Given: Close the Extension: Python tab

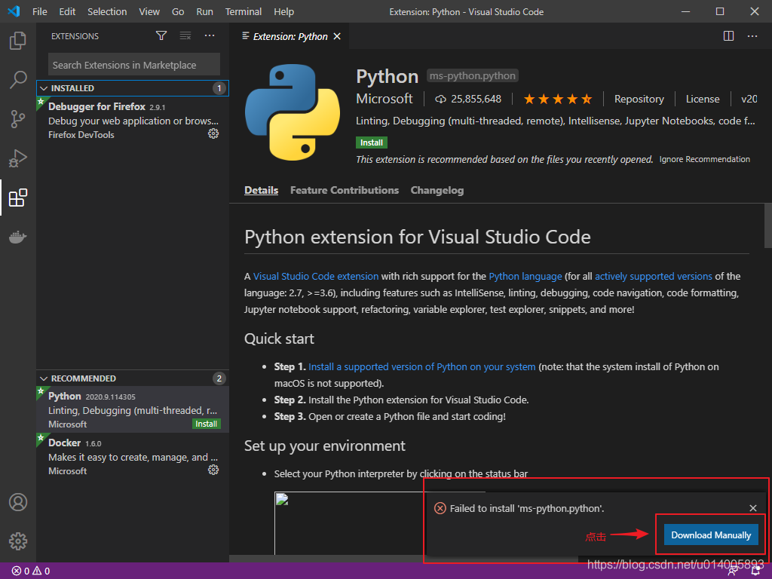Looking at the screenshot, I should point(337,36).
